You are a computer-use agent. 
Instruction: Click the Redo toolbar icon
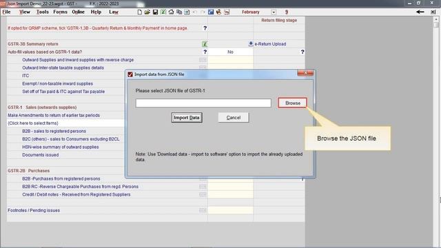point(203,12)
